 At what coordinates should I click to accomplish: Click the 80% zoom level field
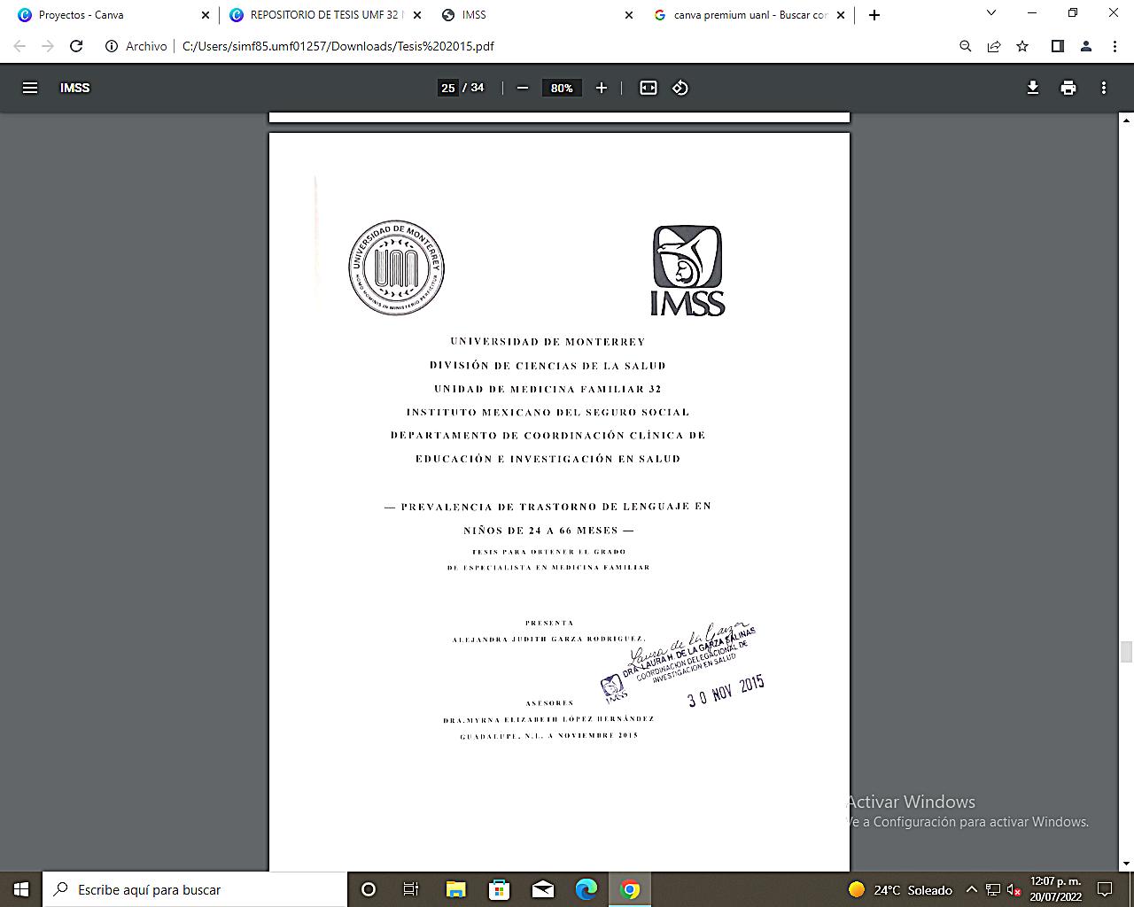click(x=562, y=88)
